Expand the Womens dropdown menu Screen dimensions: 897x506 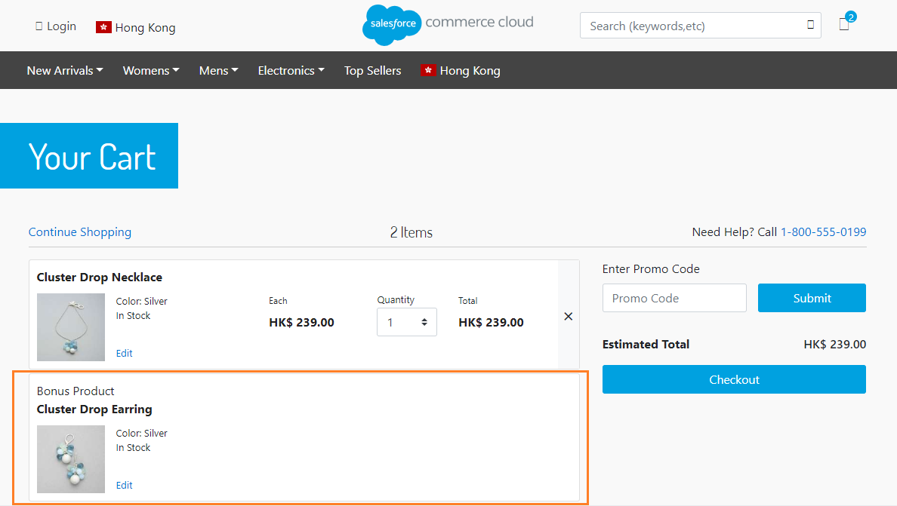pyautogui.click(x=151, y=70)
